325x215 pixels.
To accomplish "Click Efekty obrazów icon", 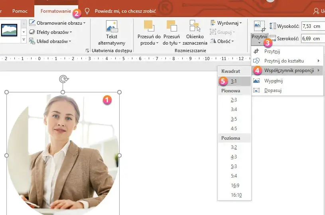I will pos(32,32).
